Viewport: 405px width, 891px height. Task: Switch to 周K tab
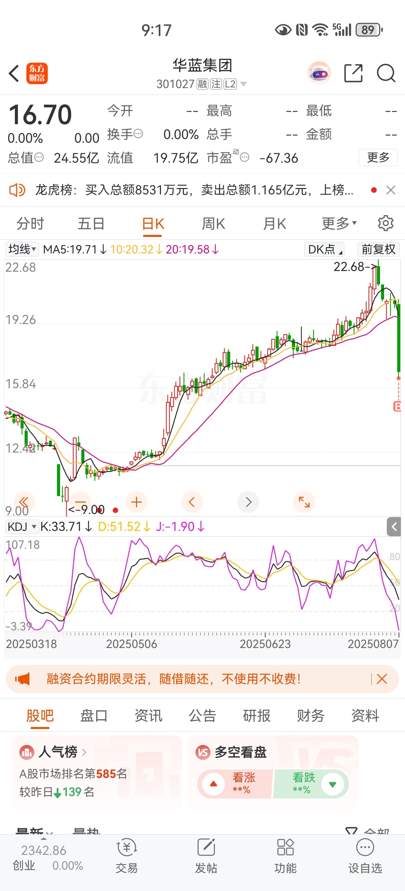(x=213, y=223)
